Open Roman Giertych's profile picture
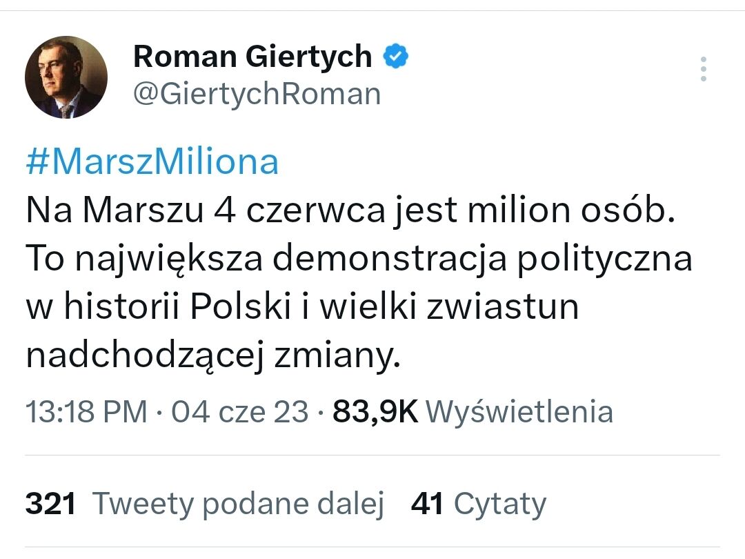Viewport: 745px width, 559px height. (x=66, y=77)
